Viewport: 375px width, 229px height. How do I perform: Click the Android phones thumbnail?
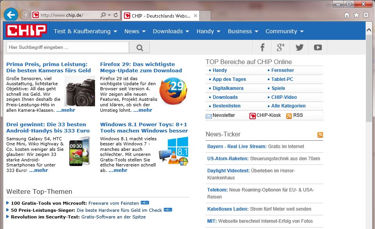click(x=79, y=151)
